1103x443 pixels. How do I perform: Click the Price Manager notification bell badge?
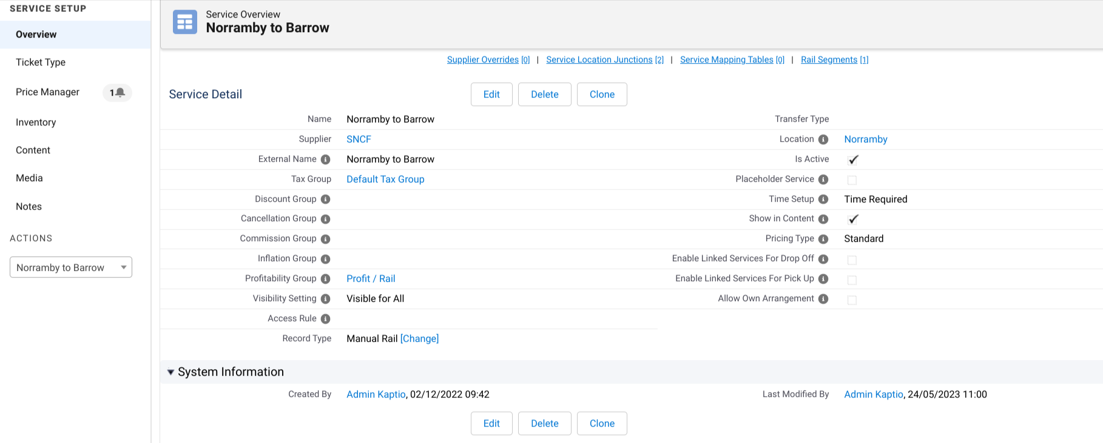[117, 93]
